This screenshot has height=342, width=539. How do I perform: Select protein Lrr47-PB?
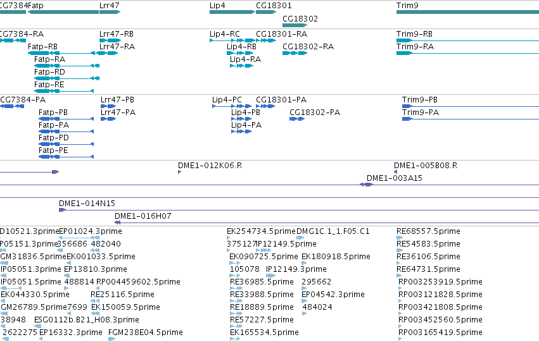click(x=108, y=106)
